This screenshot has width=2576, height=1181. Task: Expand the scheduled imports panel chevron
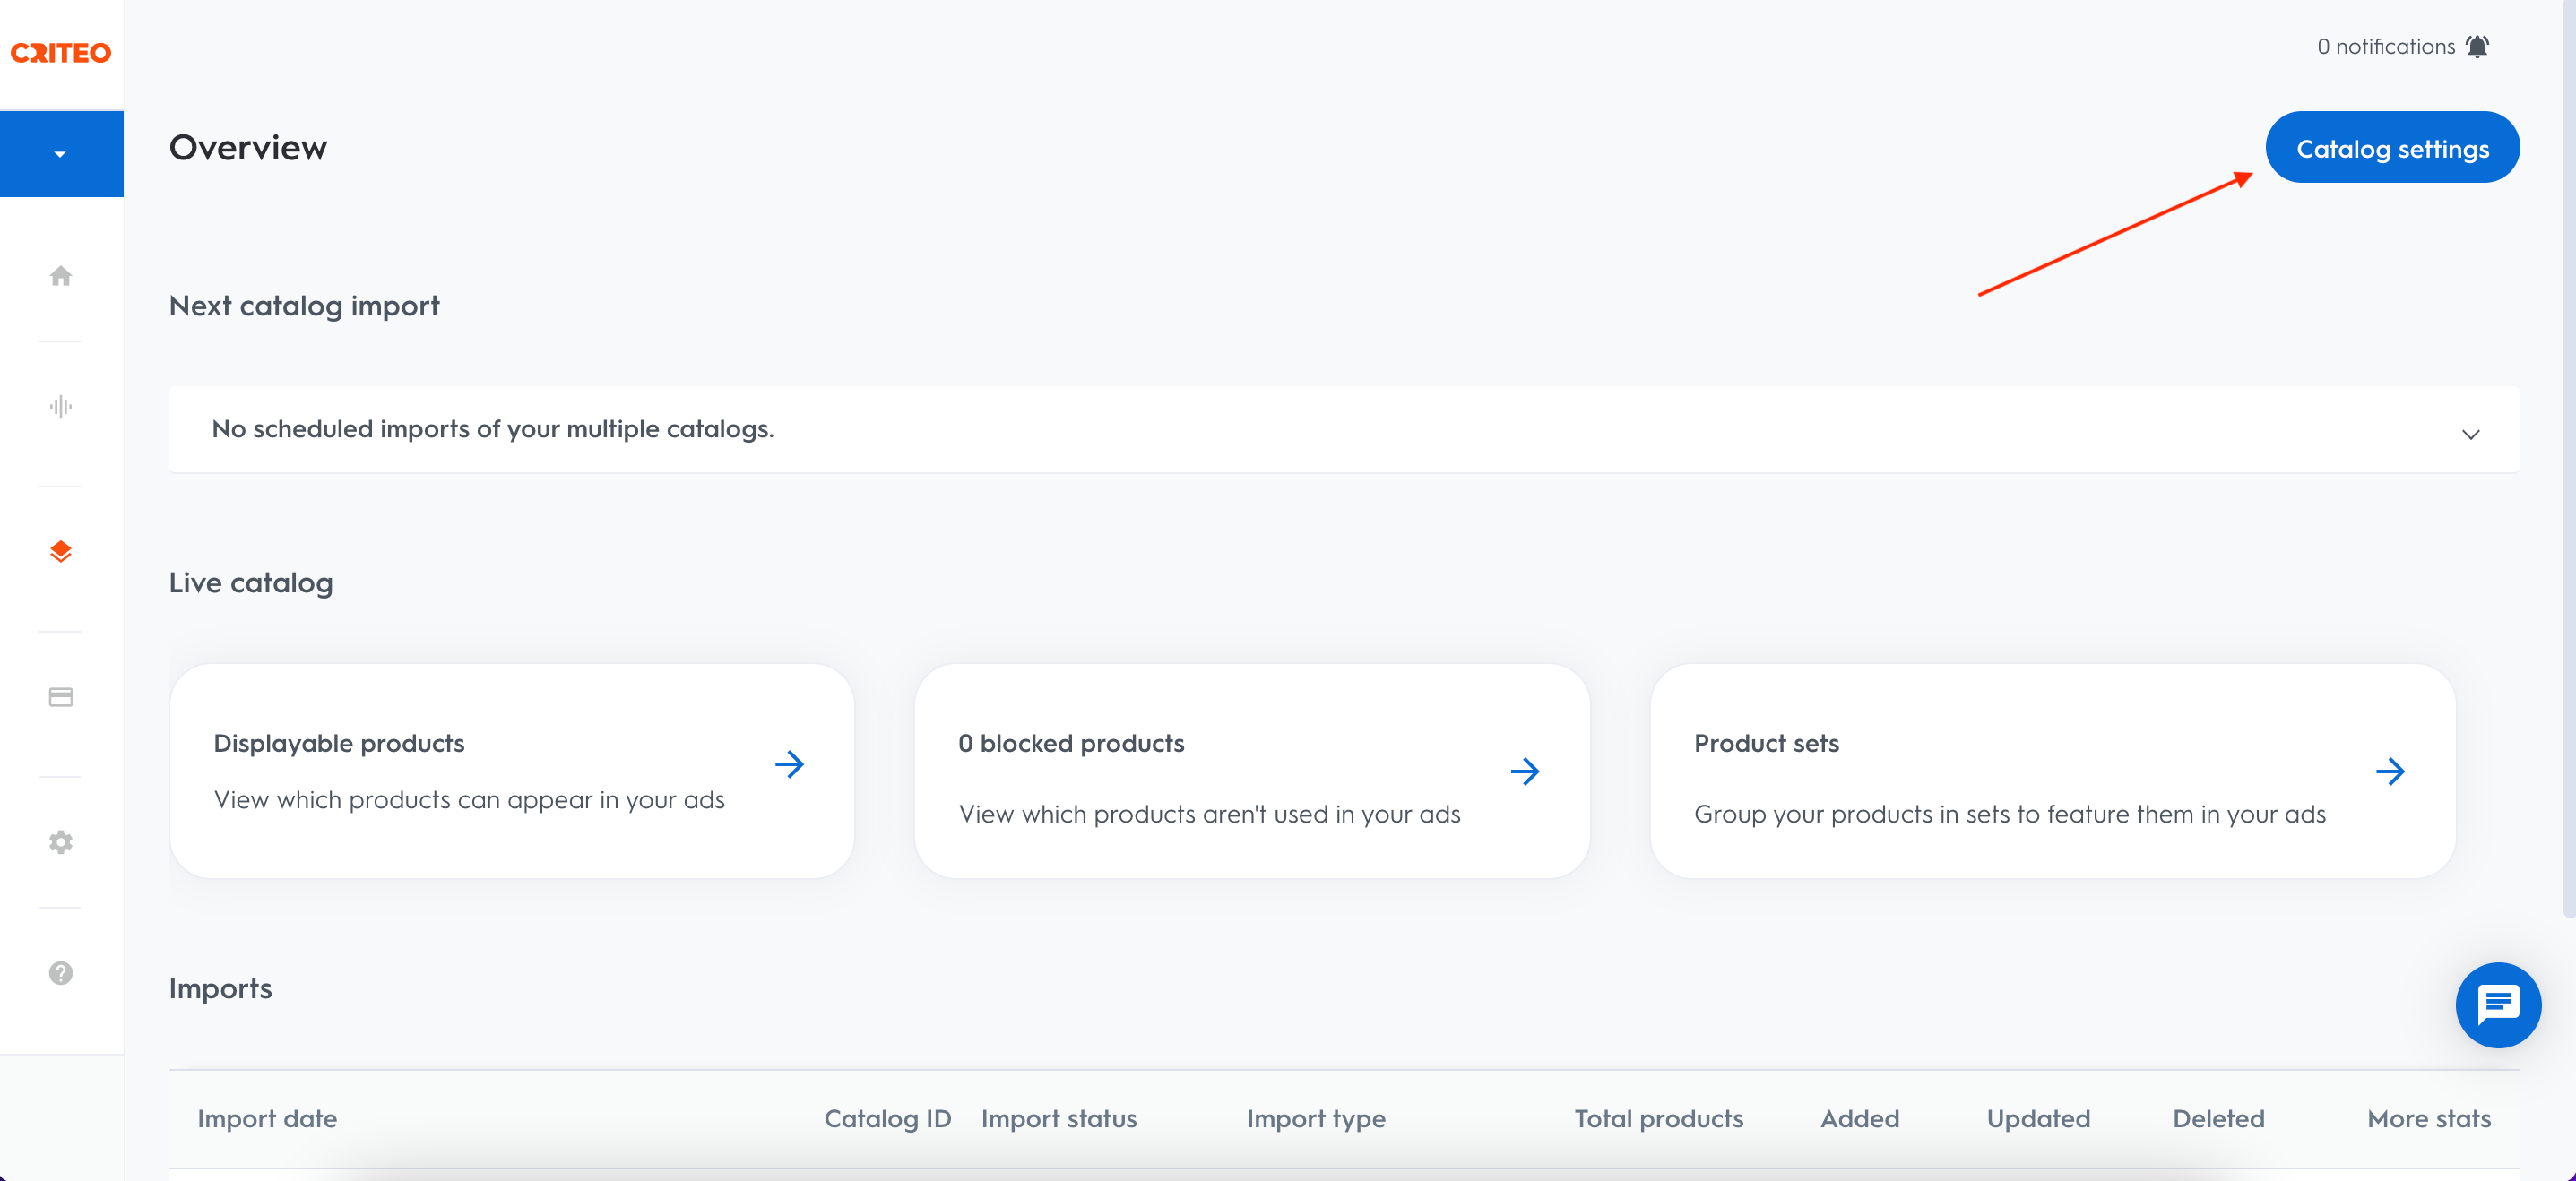(x=2470, y=434)
